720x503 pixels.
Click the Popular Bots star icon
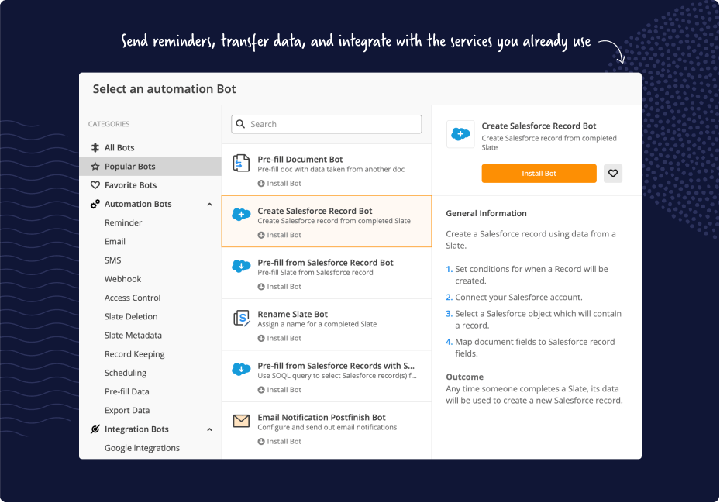(95, 167)
